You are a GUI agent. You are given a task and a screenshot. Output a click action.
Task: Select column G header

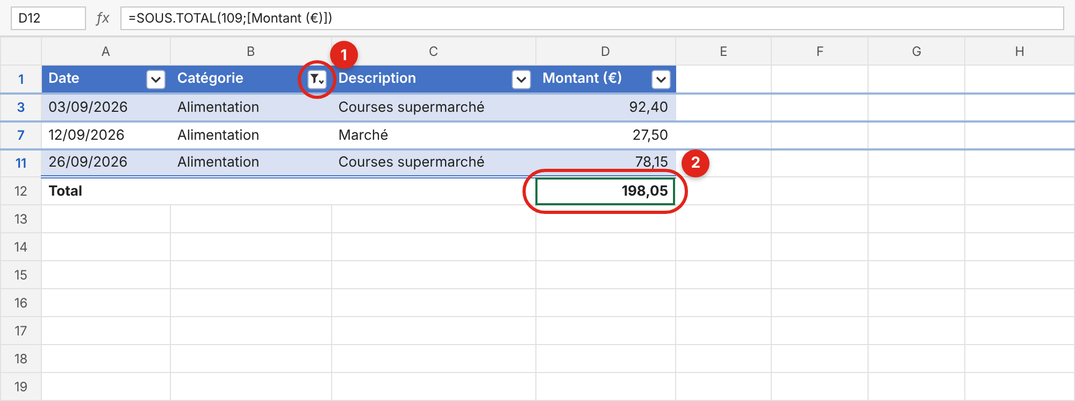click(x=916, y=52)
